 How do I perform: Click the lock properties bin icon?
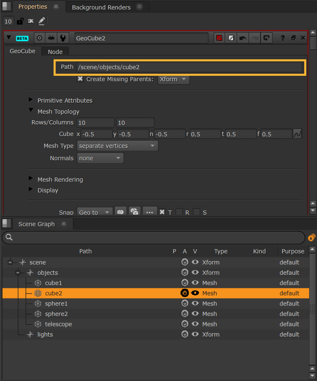tap(20, 21)
